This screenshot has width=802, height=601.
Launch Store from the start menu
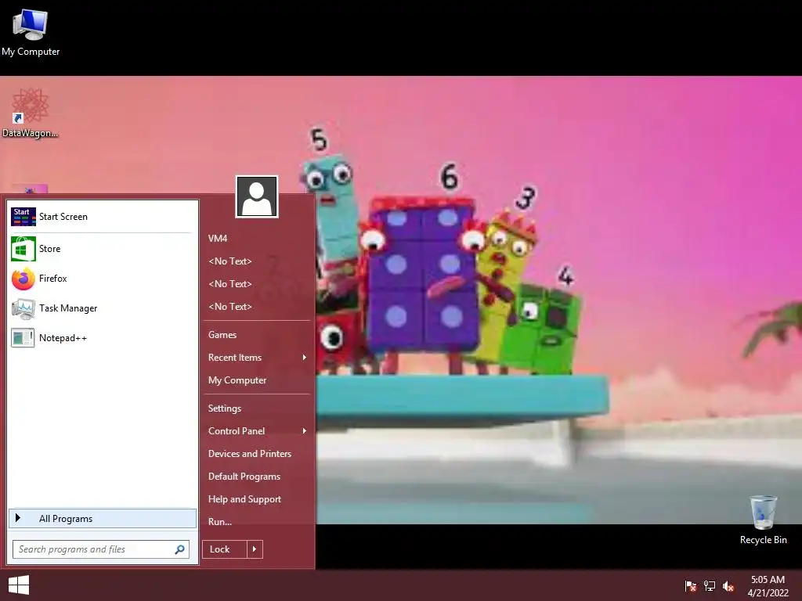pyautogui.click(x=102, y=249)
